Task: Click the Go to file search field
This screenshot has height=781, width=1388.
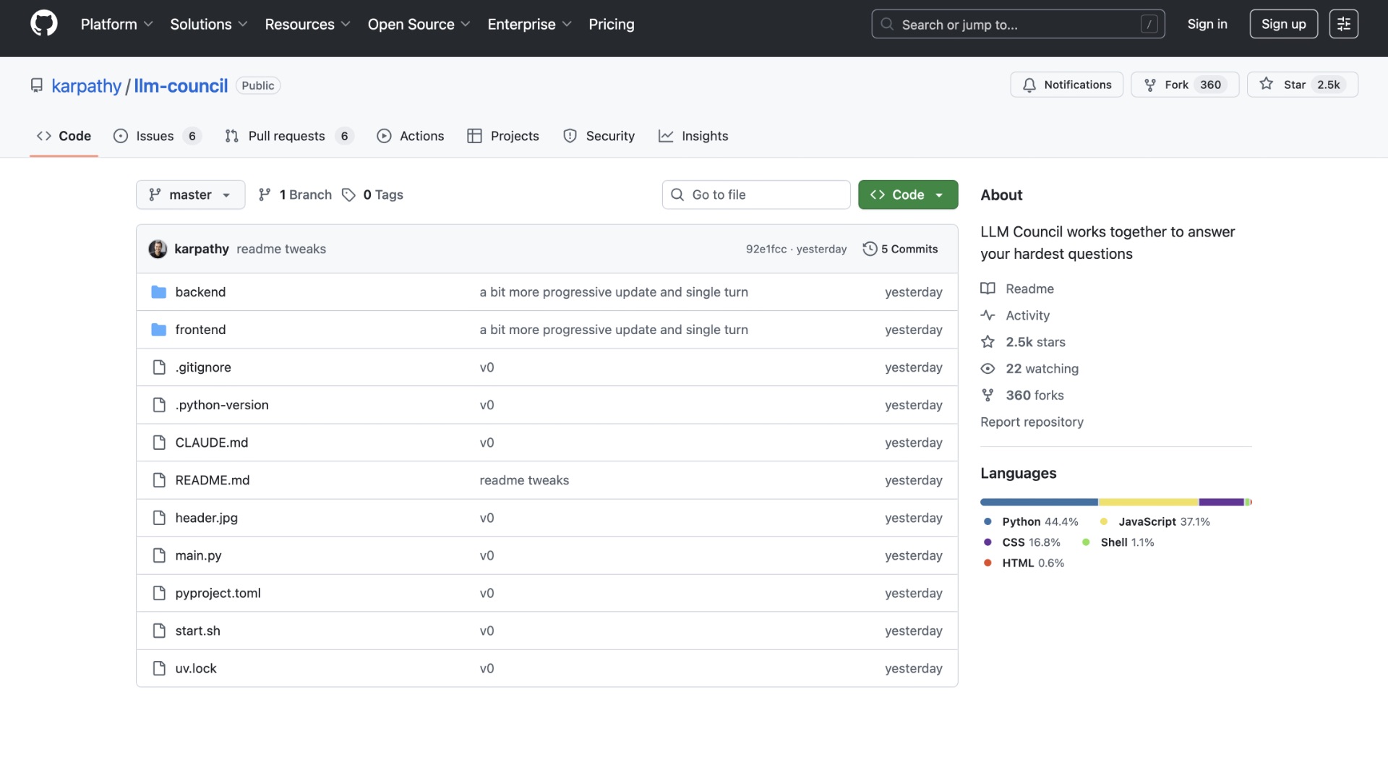Action: tap(755, 195)
